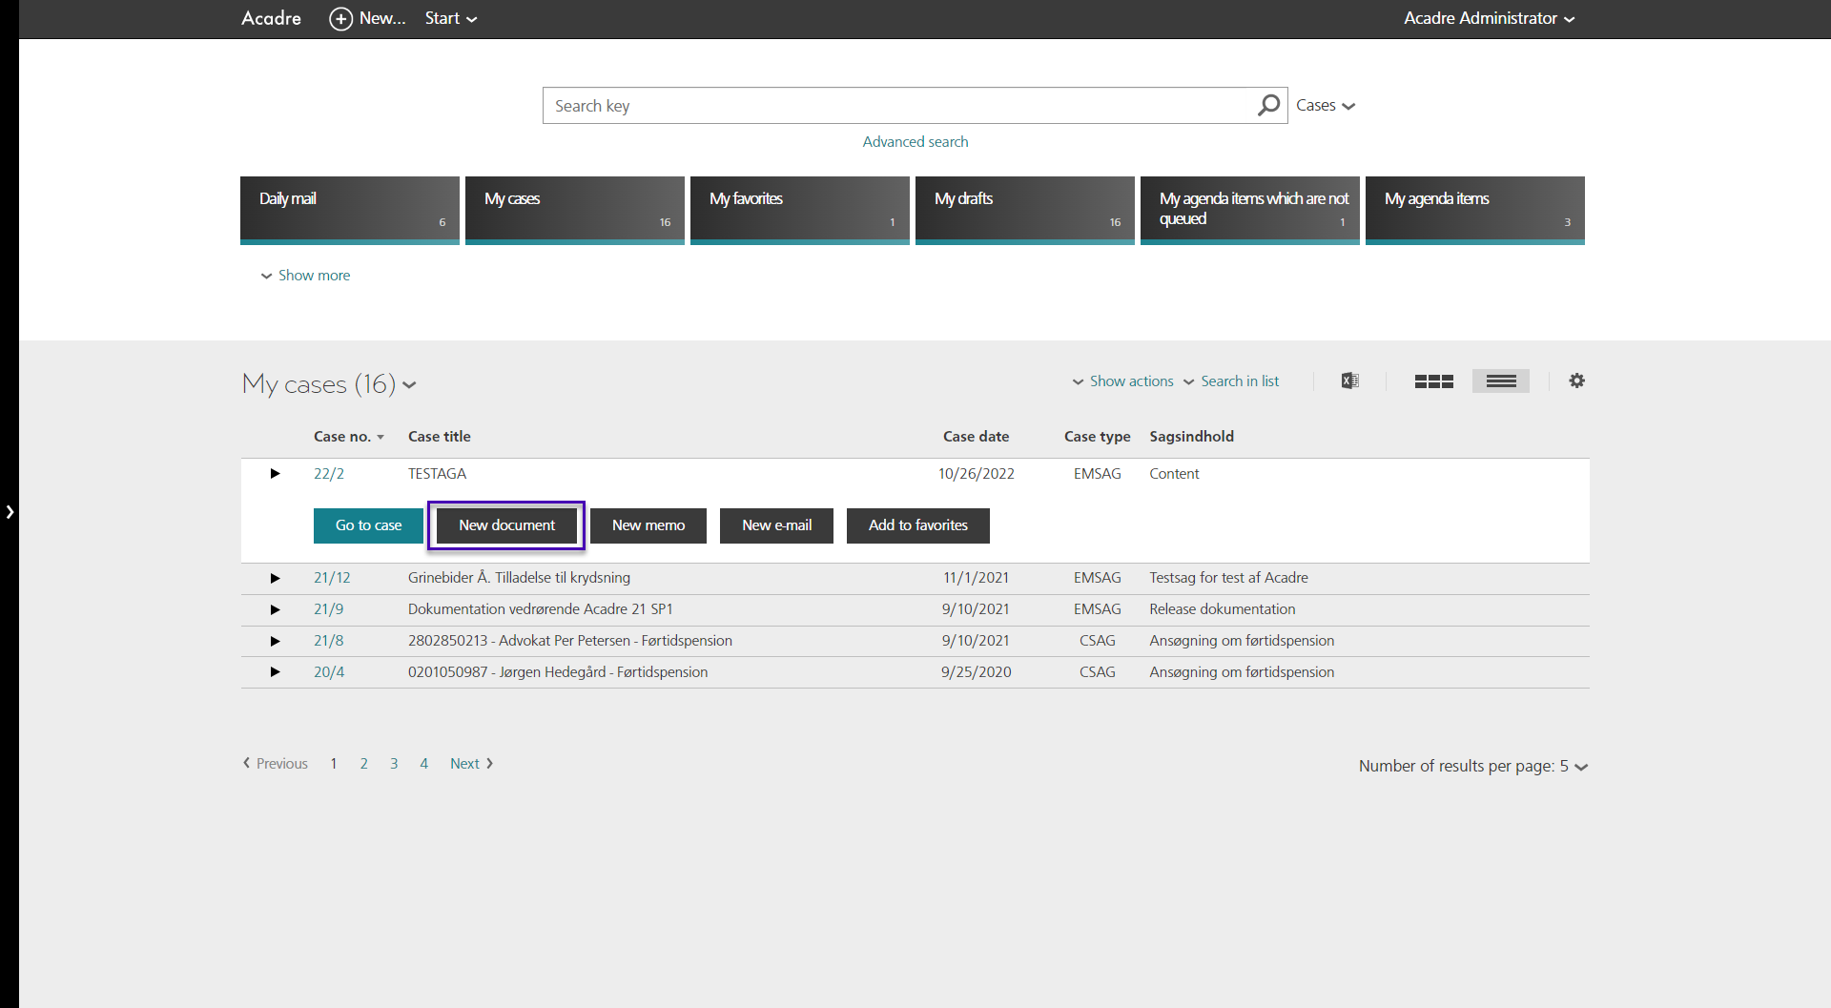Screen dimensions: 1831x1008
Task: Switch to tile grid view icon
Action: click(x=1433, y=381)
